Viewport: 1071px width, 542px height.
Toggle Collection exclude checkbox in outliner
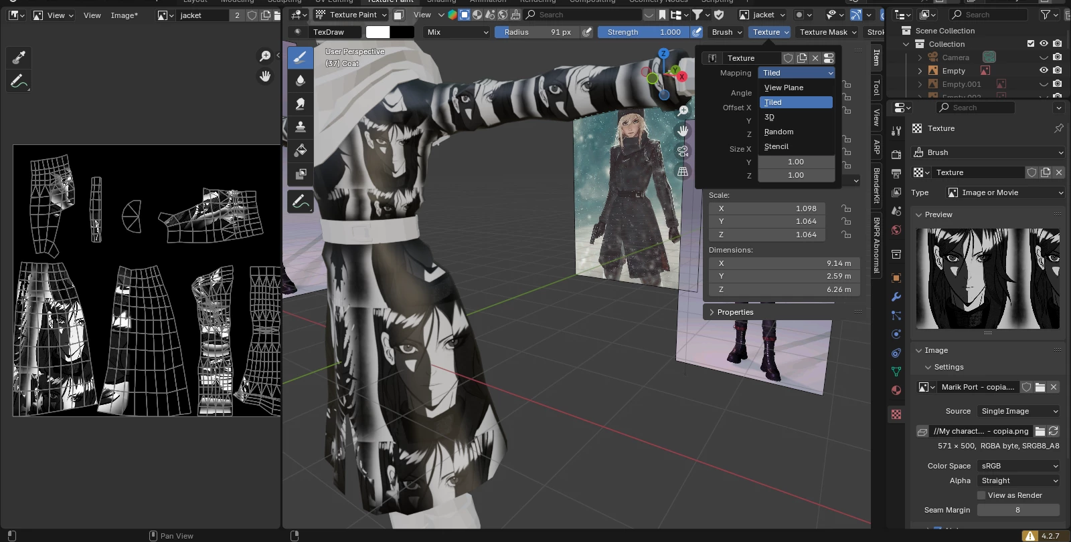tap(1031, 43)
